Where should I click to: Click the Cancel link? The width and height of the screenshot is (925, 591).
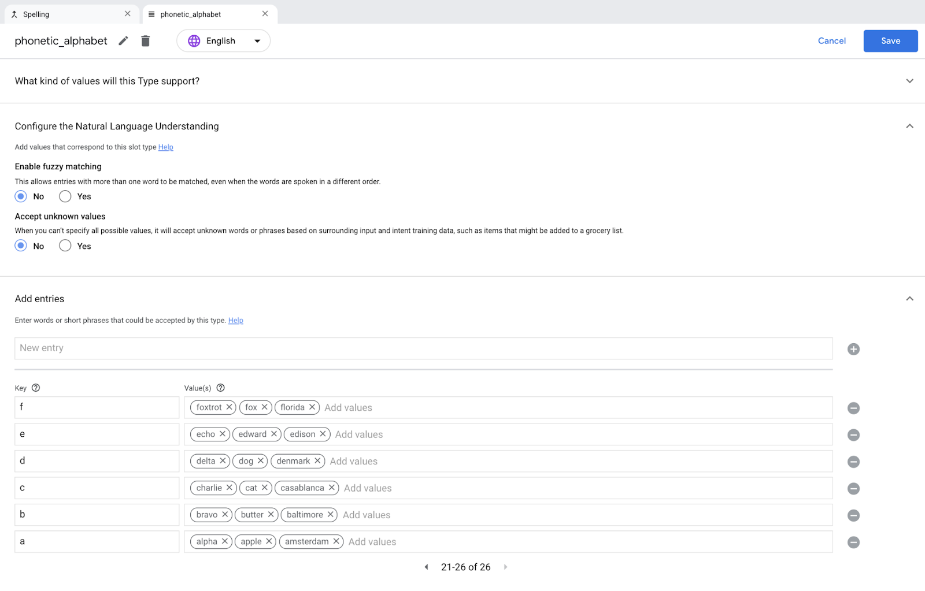(831, 41)
